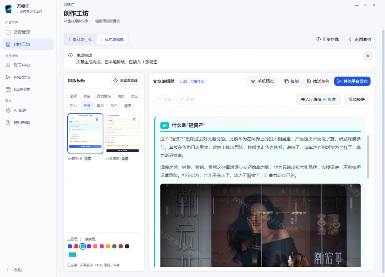Filter templates by 全部
385x277 pixels.
[x=73, y=96]
